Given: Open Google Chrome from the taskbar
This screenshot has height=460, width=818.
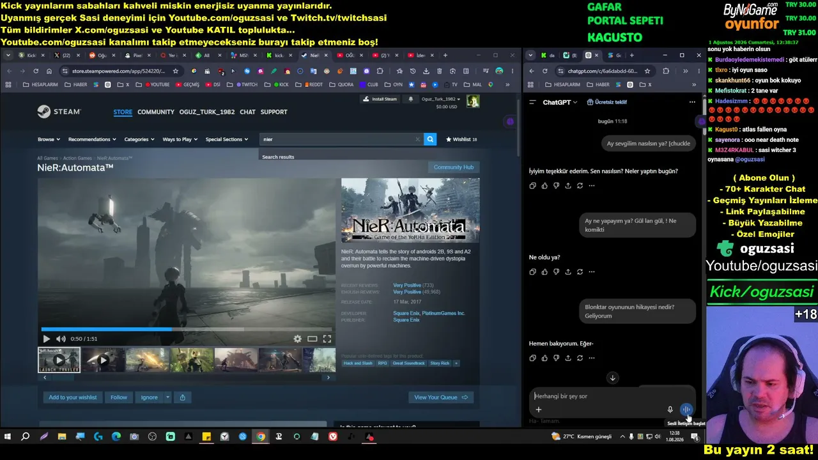Looking at the screenshot, I should pyautogui.click(x=261, y=437).
